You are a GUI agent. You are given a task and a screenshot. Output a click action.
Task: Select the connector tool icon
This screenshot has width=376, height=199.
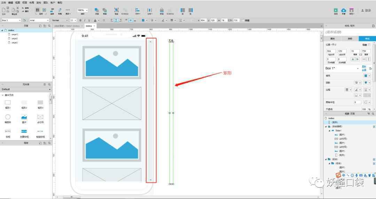pos(52,10)
